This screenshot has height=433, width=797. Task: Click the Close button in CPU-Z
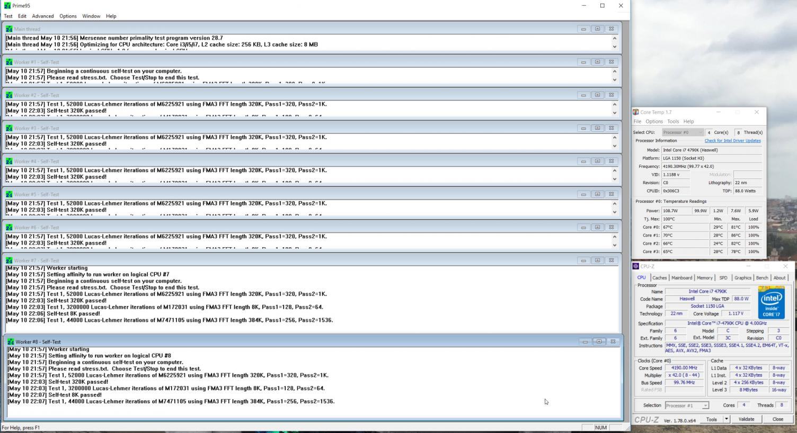[778, 419]
